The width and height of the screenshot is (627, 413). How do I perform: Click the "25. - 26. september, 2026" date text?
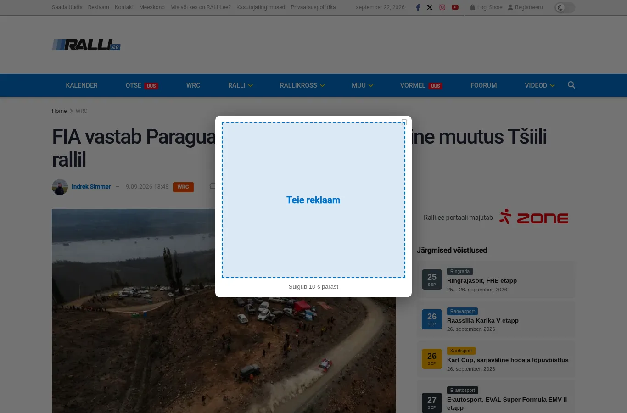[x=477, y=290]
